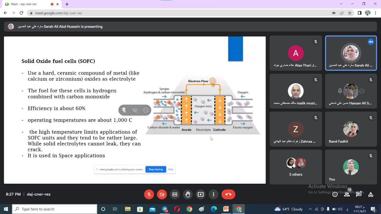Image resolution: width=381 pixels, height=214 pixels.
Task: Open the chat messages panel
Action: pyautogui.click(x=359, y=194)
